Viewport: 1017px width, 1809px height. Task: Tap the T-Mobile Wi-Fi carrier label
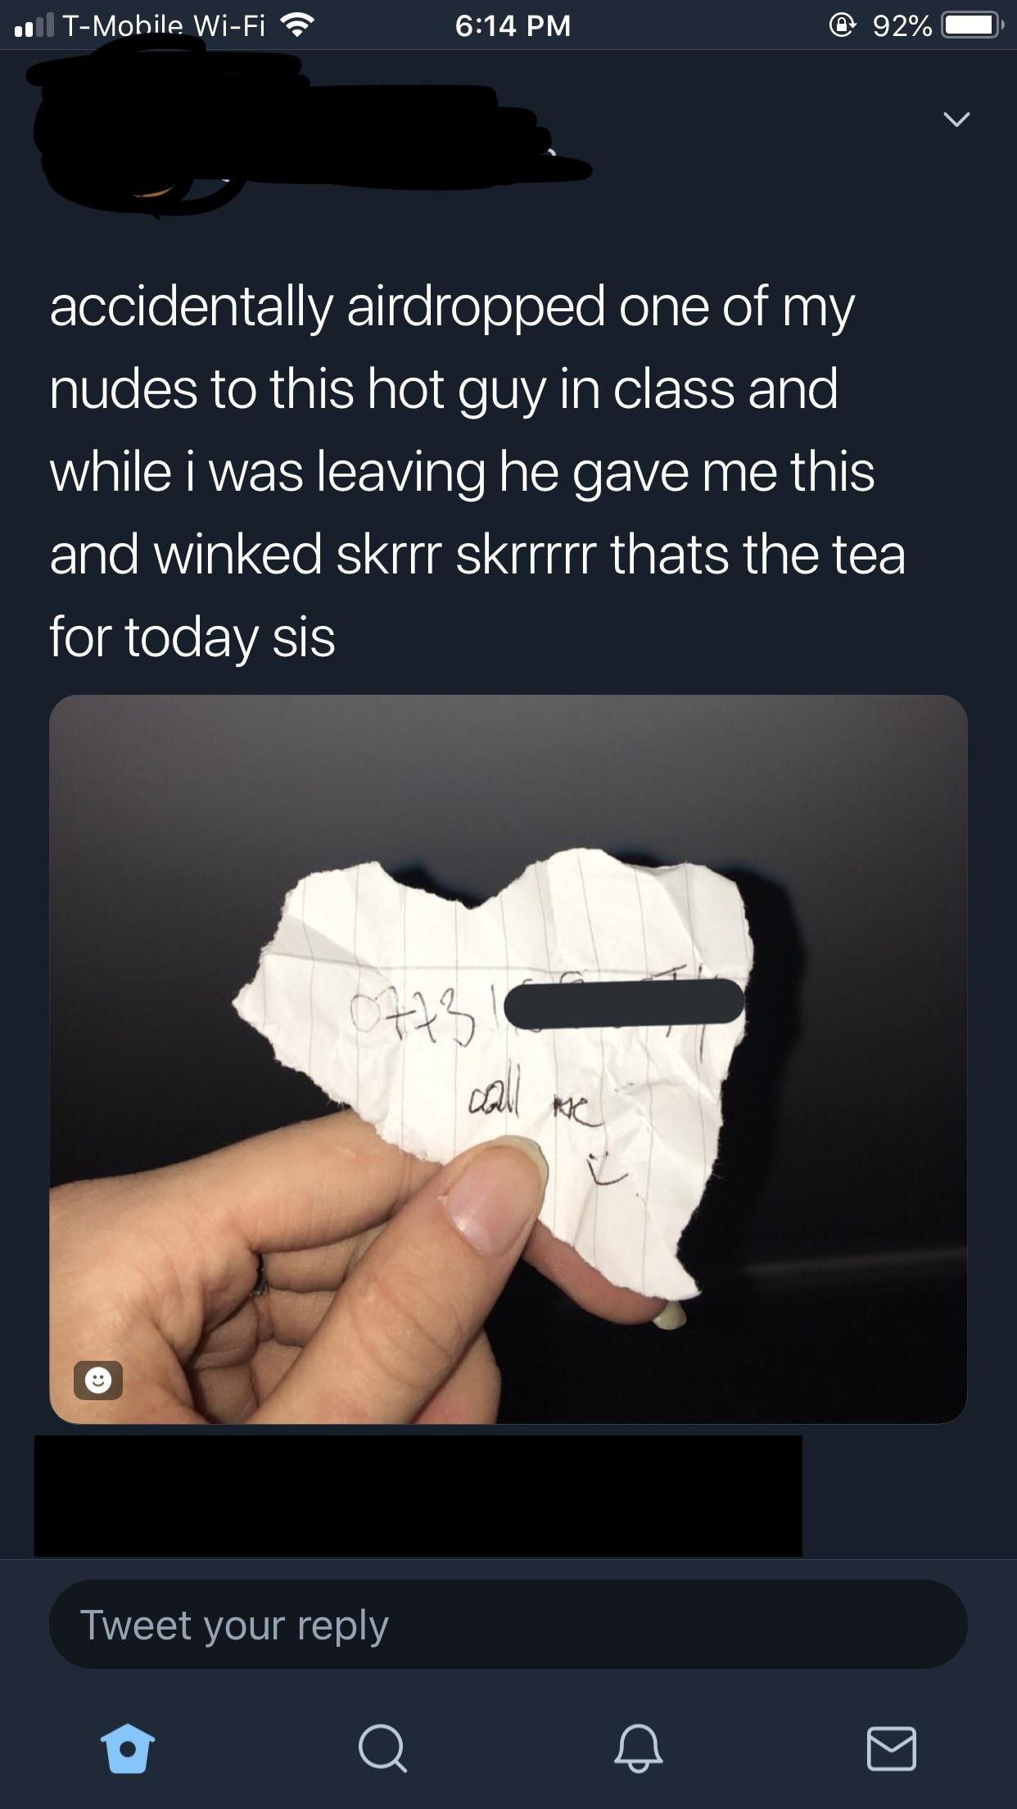click(x=164, y=26)
